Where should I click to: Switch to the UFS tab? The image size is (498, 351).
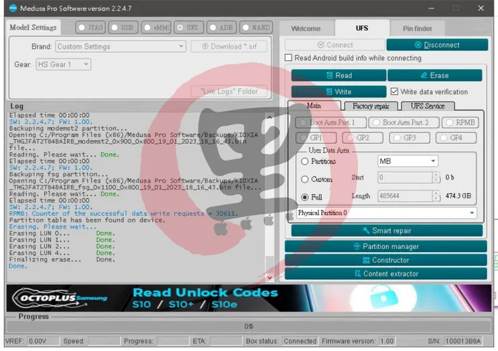362,28
